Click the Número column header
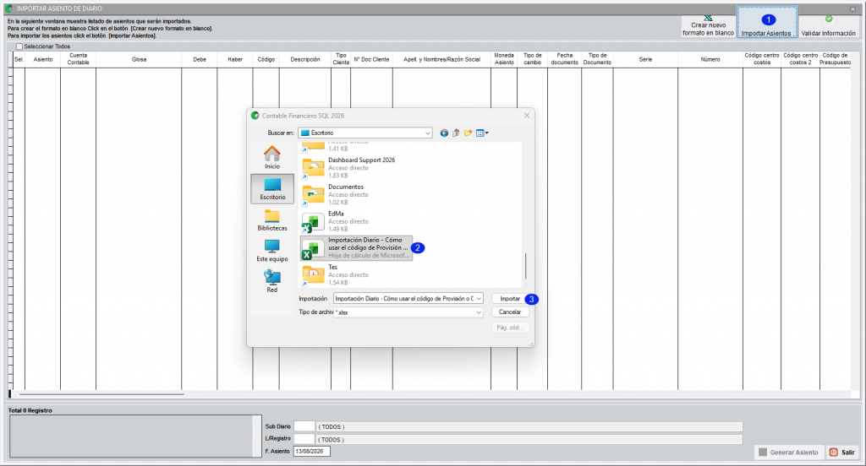The width and height of the screenshot is (866, 466). 710,60
